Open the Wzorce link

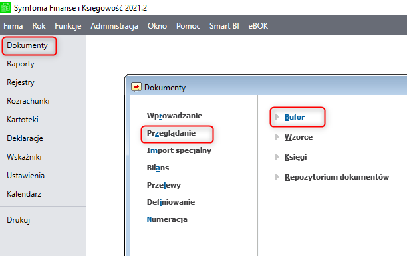coord(299,137)
